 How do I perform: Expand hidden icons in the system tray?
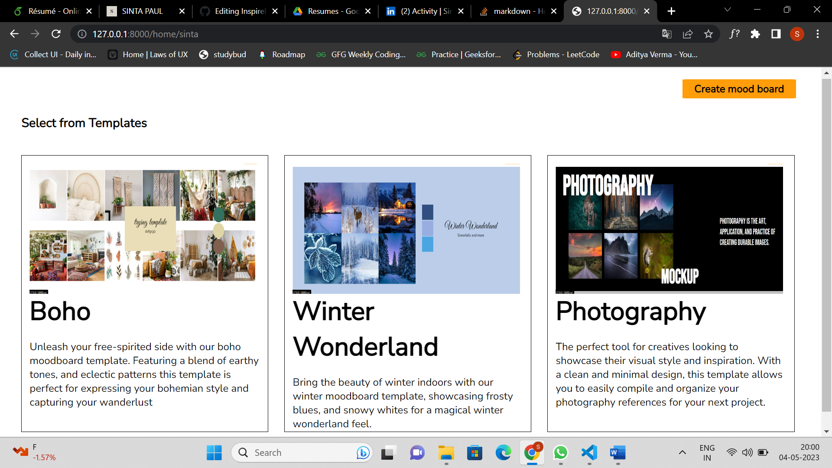682,452
